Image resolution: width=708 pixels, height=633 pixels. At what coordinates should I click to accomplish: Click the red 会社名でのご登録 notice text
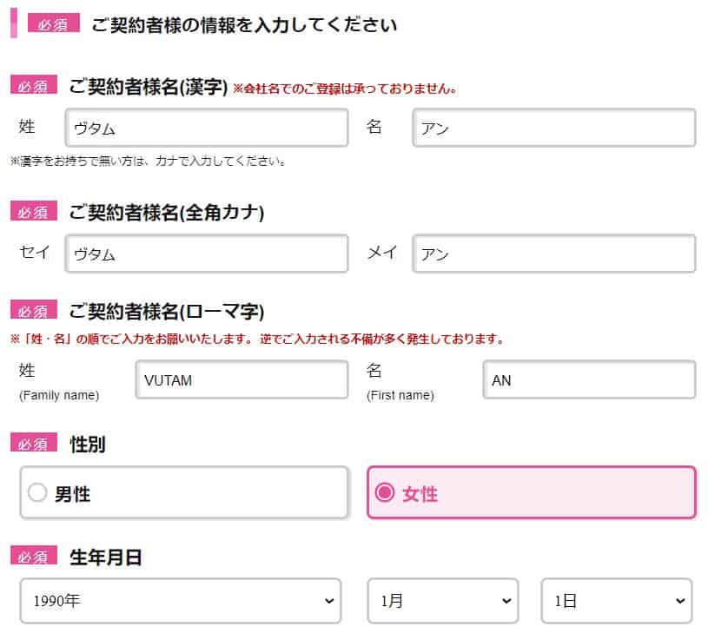click(345, 88)
